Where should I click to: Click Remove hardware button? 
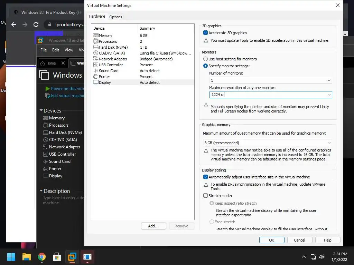pos(181,226)
